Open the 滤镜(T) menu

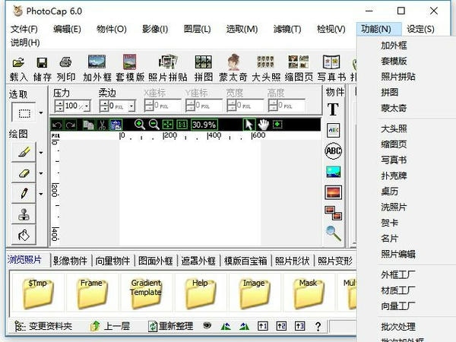pyautogui.click(x=287, y=29)
